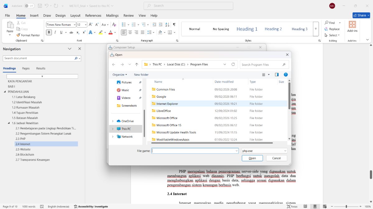
Task: Refresh the Program Files folder listing
Action: 233,64
